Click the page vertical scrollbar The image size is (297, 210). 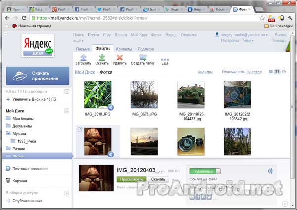point(292,107)
